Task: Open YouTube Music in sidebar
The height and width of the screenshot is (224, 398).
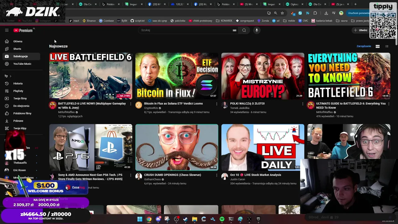Action: [x=21, y=64]
